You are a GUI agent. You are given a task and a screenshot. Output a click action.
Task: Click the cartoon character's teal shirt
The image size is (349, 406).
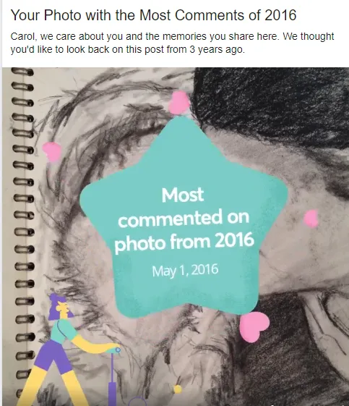[x=63, y=331]
